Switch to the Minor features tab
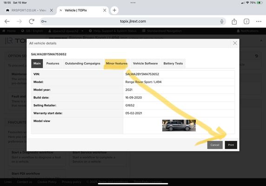 click(x=117, y=63)
